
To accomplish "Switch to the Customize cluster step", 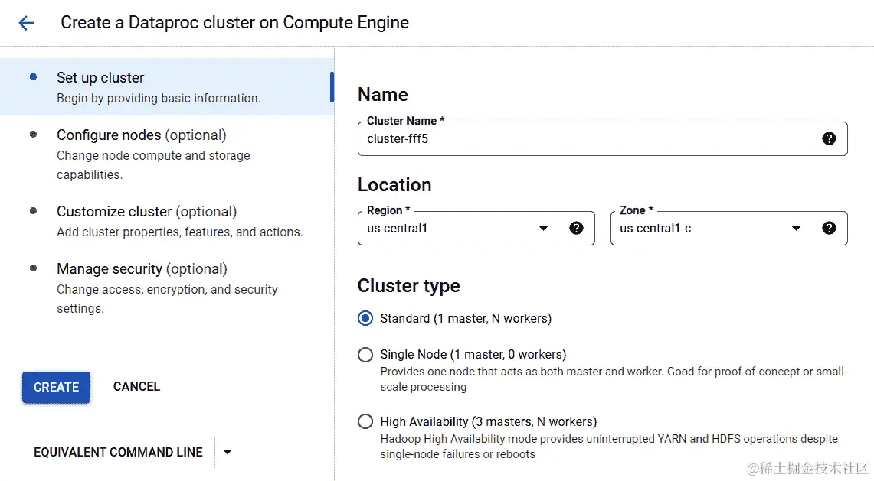I will click(146, 212).
